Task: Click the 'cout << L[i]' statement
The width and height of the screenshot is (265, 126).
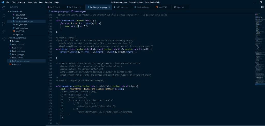Action: [x=77, y=26]
